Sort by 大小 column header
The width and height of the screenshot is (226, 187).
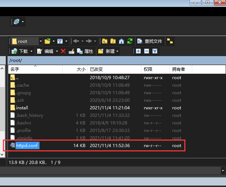[75, 69]
